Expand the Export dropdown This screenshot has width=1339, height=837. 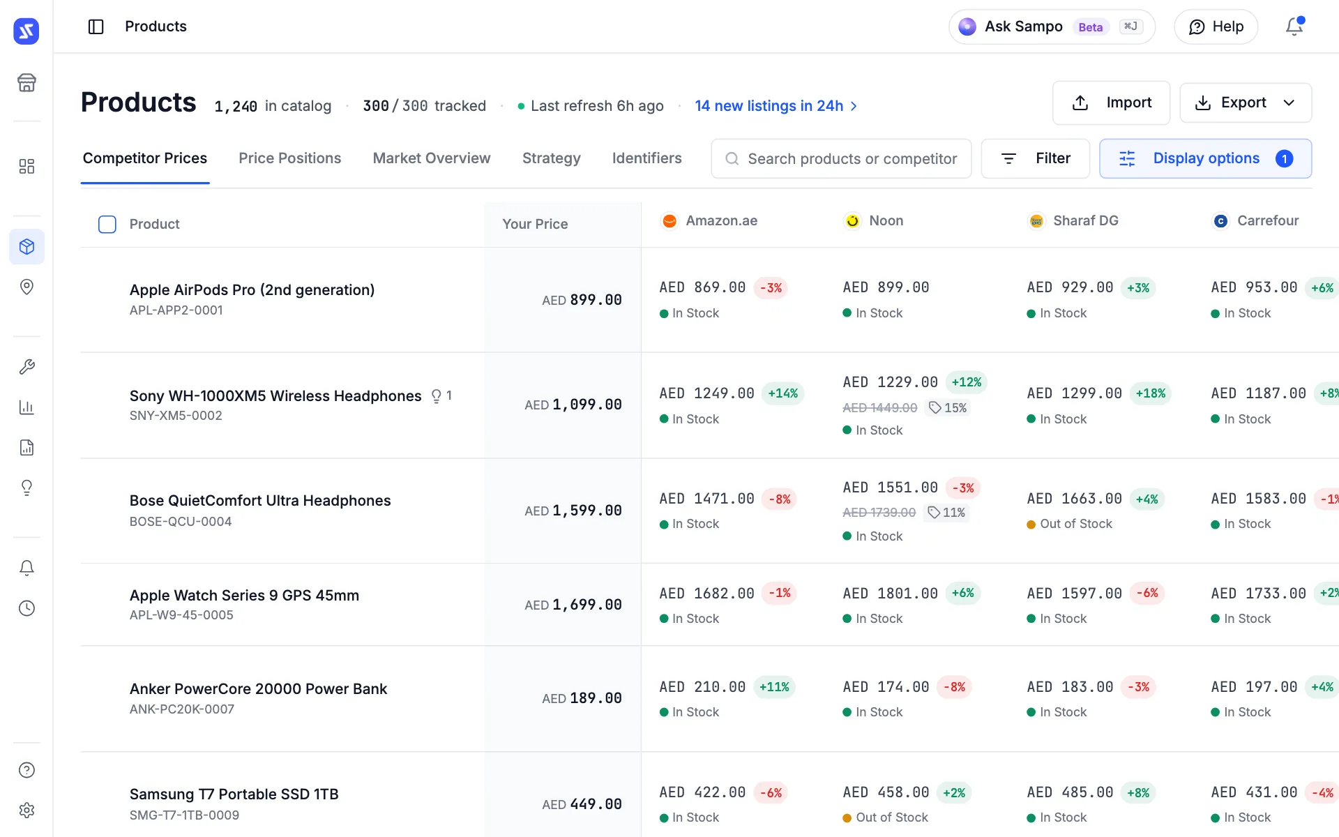coord(1246,103)
